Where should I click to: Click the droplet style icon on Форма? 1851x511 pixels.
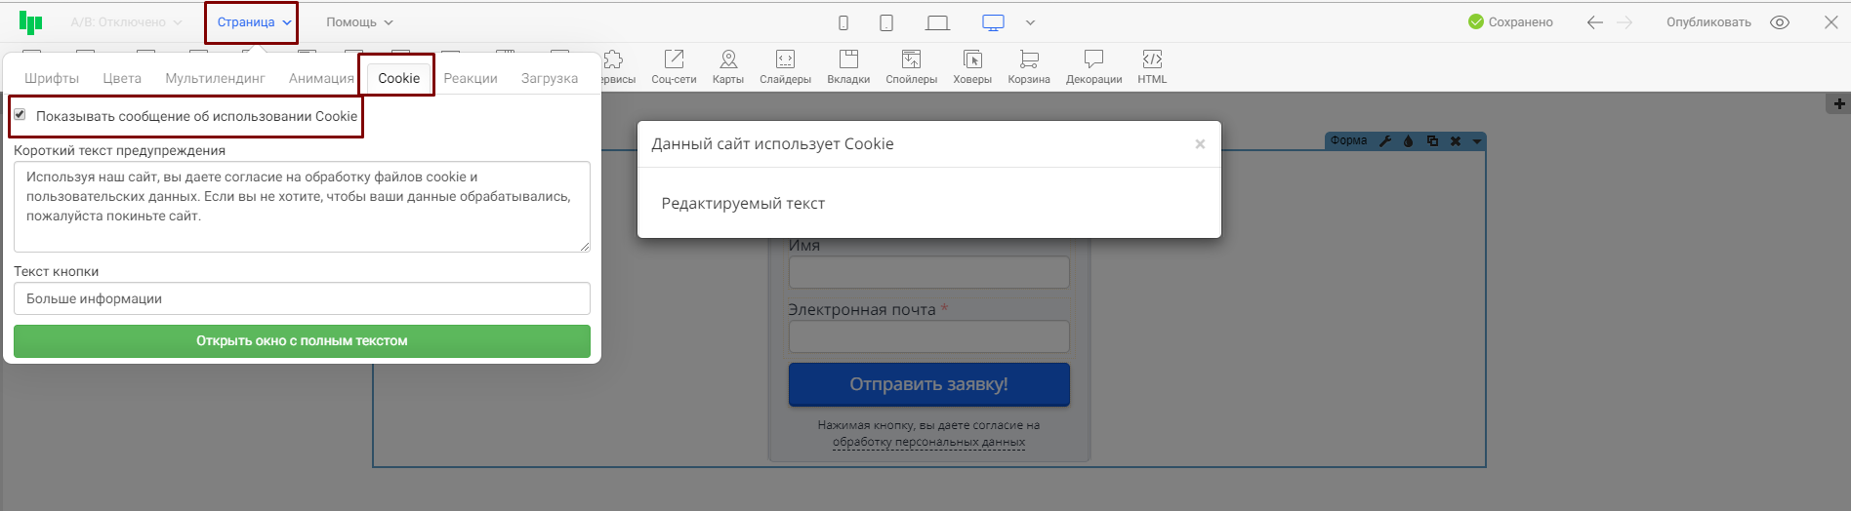point(1408,140)
